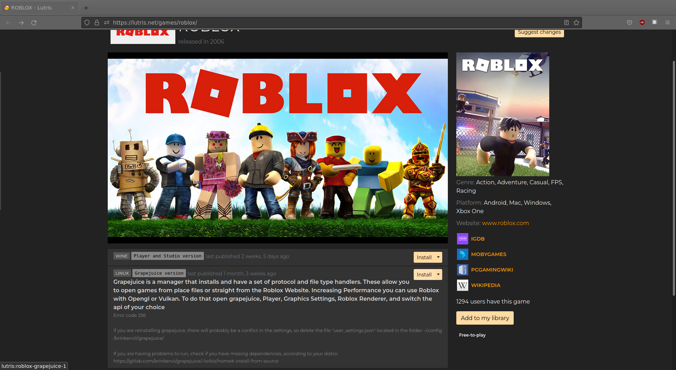Image resolution: width=676 pixels, height=370 pixels.
Task: Close the ROBLOX - Lutris tab
Action: click(73, 8)
